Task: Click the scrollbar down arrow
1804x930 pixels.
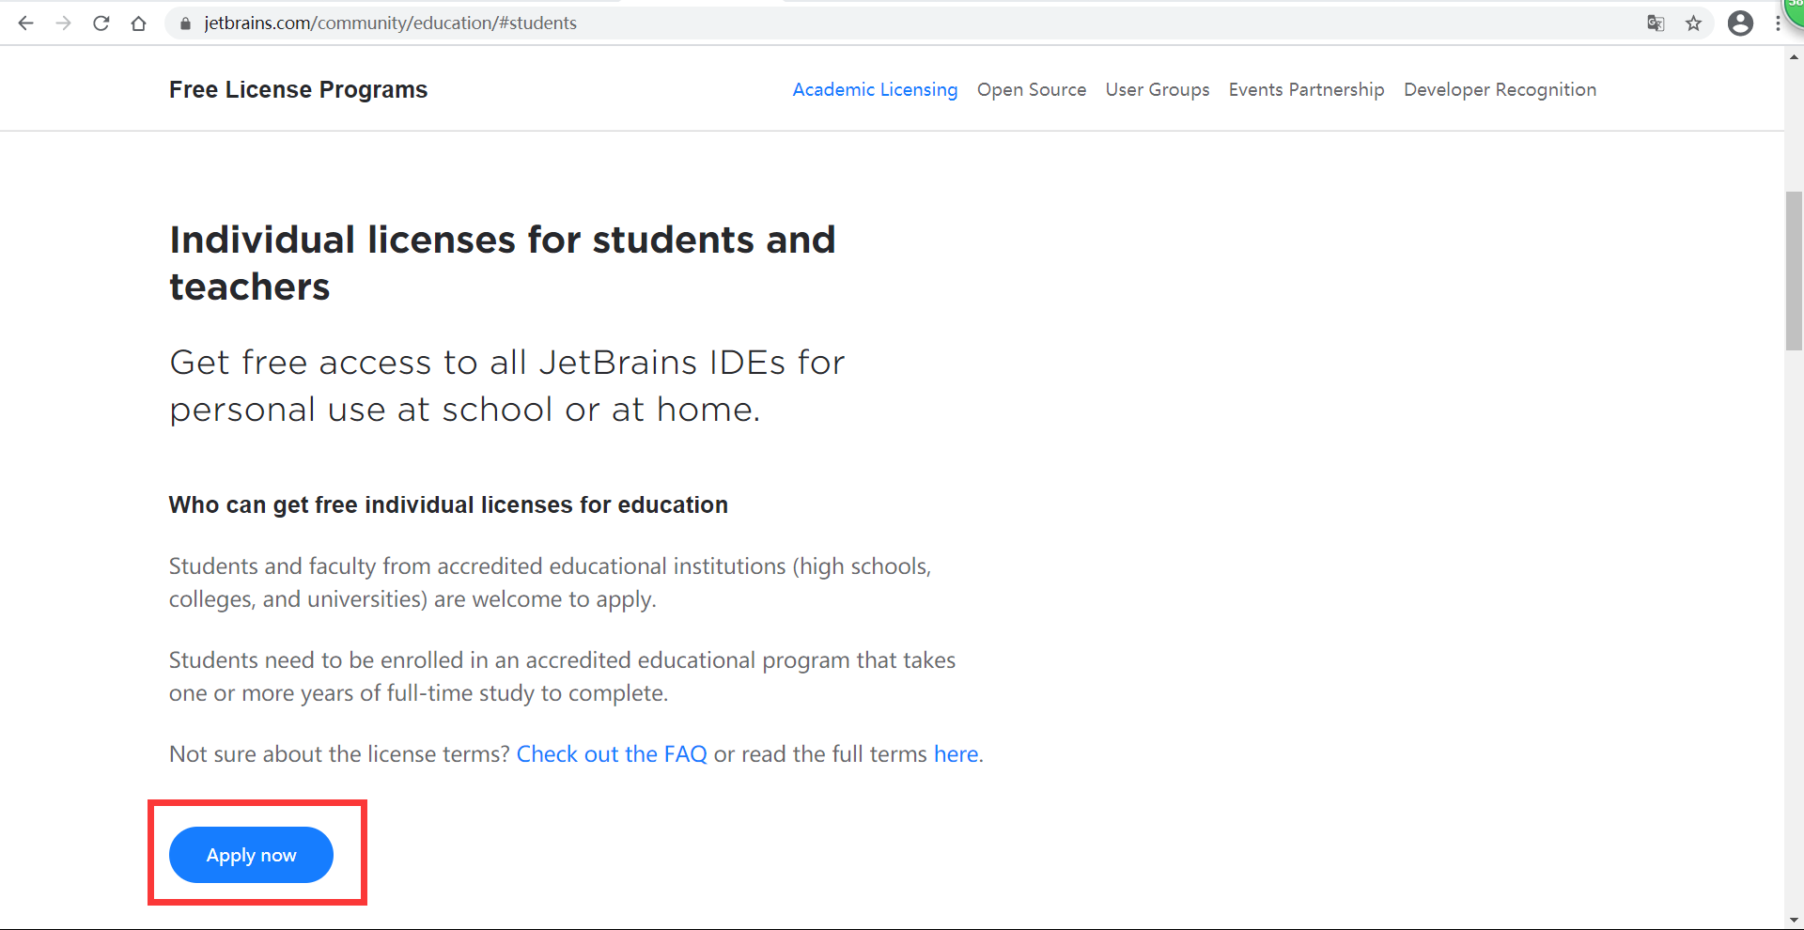Action: pos(1794,920)
